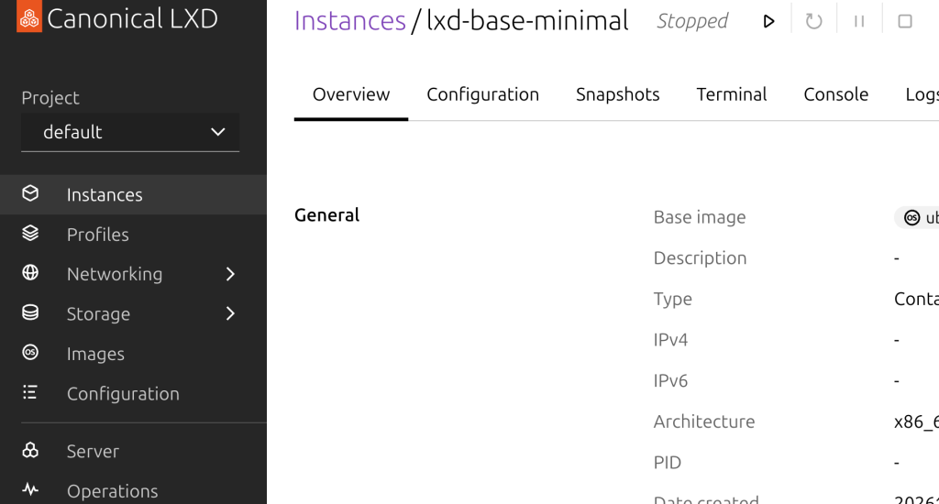Viewport: 939px width, 504px height.
Task: Open the Snapshots tab
Action: [617, 94]
